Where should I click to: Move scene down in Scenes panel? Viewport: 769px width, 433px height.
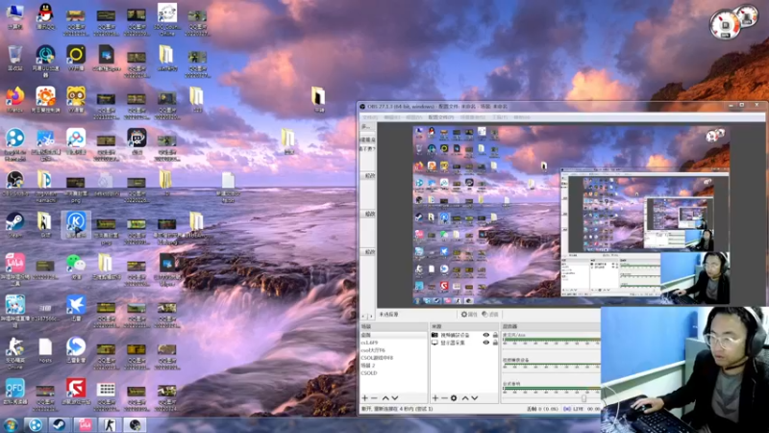pyautogui.click(x=395, y=398)
